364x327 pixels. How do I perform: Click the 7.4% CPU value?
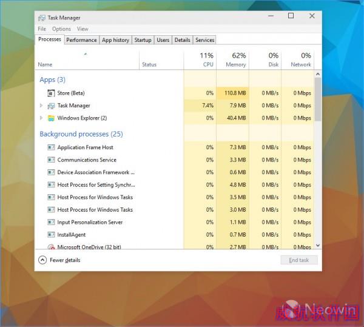pyautogui.click(x=207, y=106)
